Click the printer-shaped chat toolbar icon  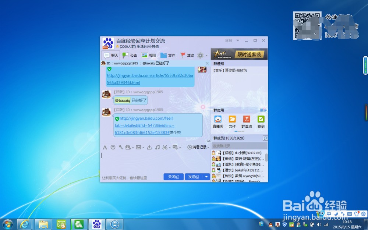pos(128,147)
